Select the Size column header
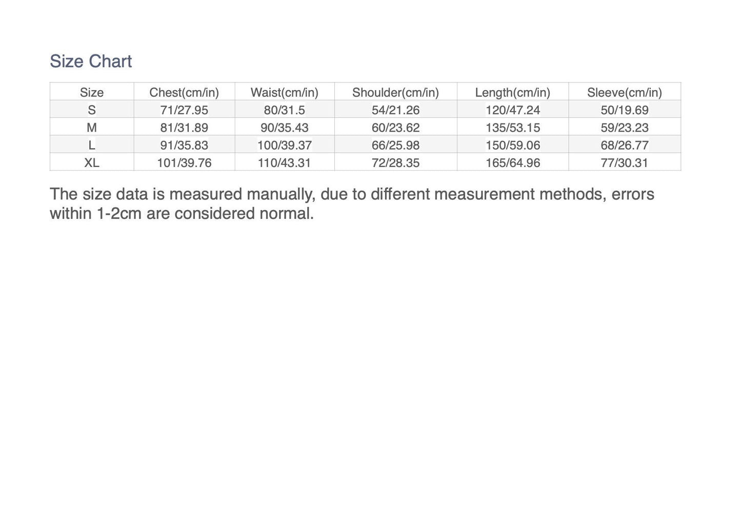The image size is (741, 523). point(92,92)
